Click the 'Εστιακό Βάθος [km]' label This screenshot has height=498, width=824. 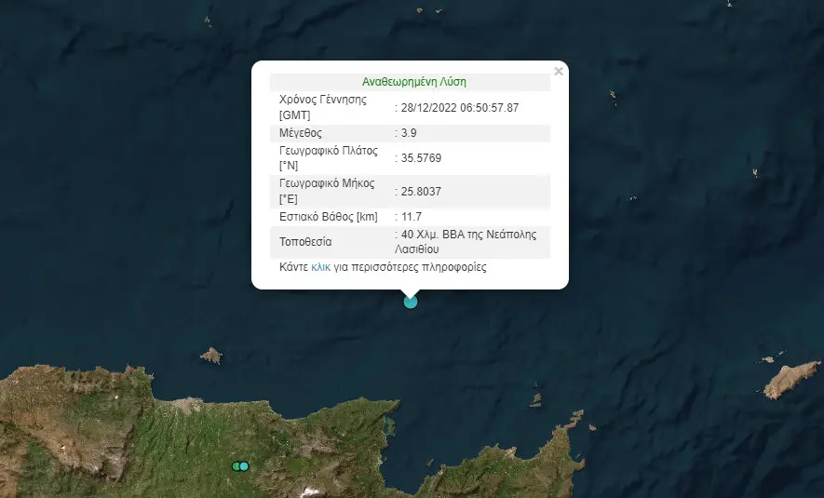(x=329, y=217)
